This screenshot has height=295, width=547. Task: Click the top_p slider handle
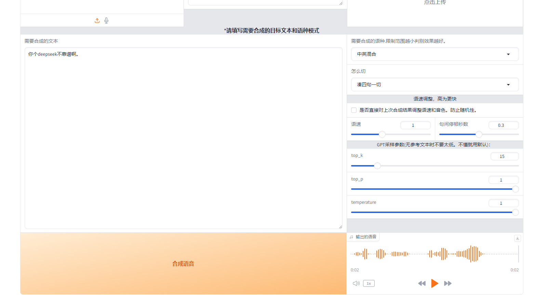(x=515, y=189)
